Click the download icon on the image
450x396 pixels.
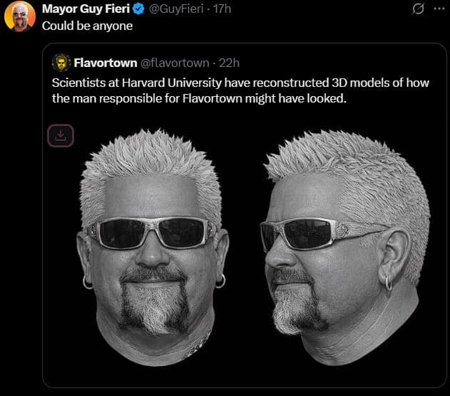[x=61, y=136]
